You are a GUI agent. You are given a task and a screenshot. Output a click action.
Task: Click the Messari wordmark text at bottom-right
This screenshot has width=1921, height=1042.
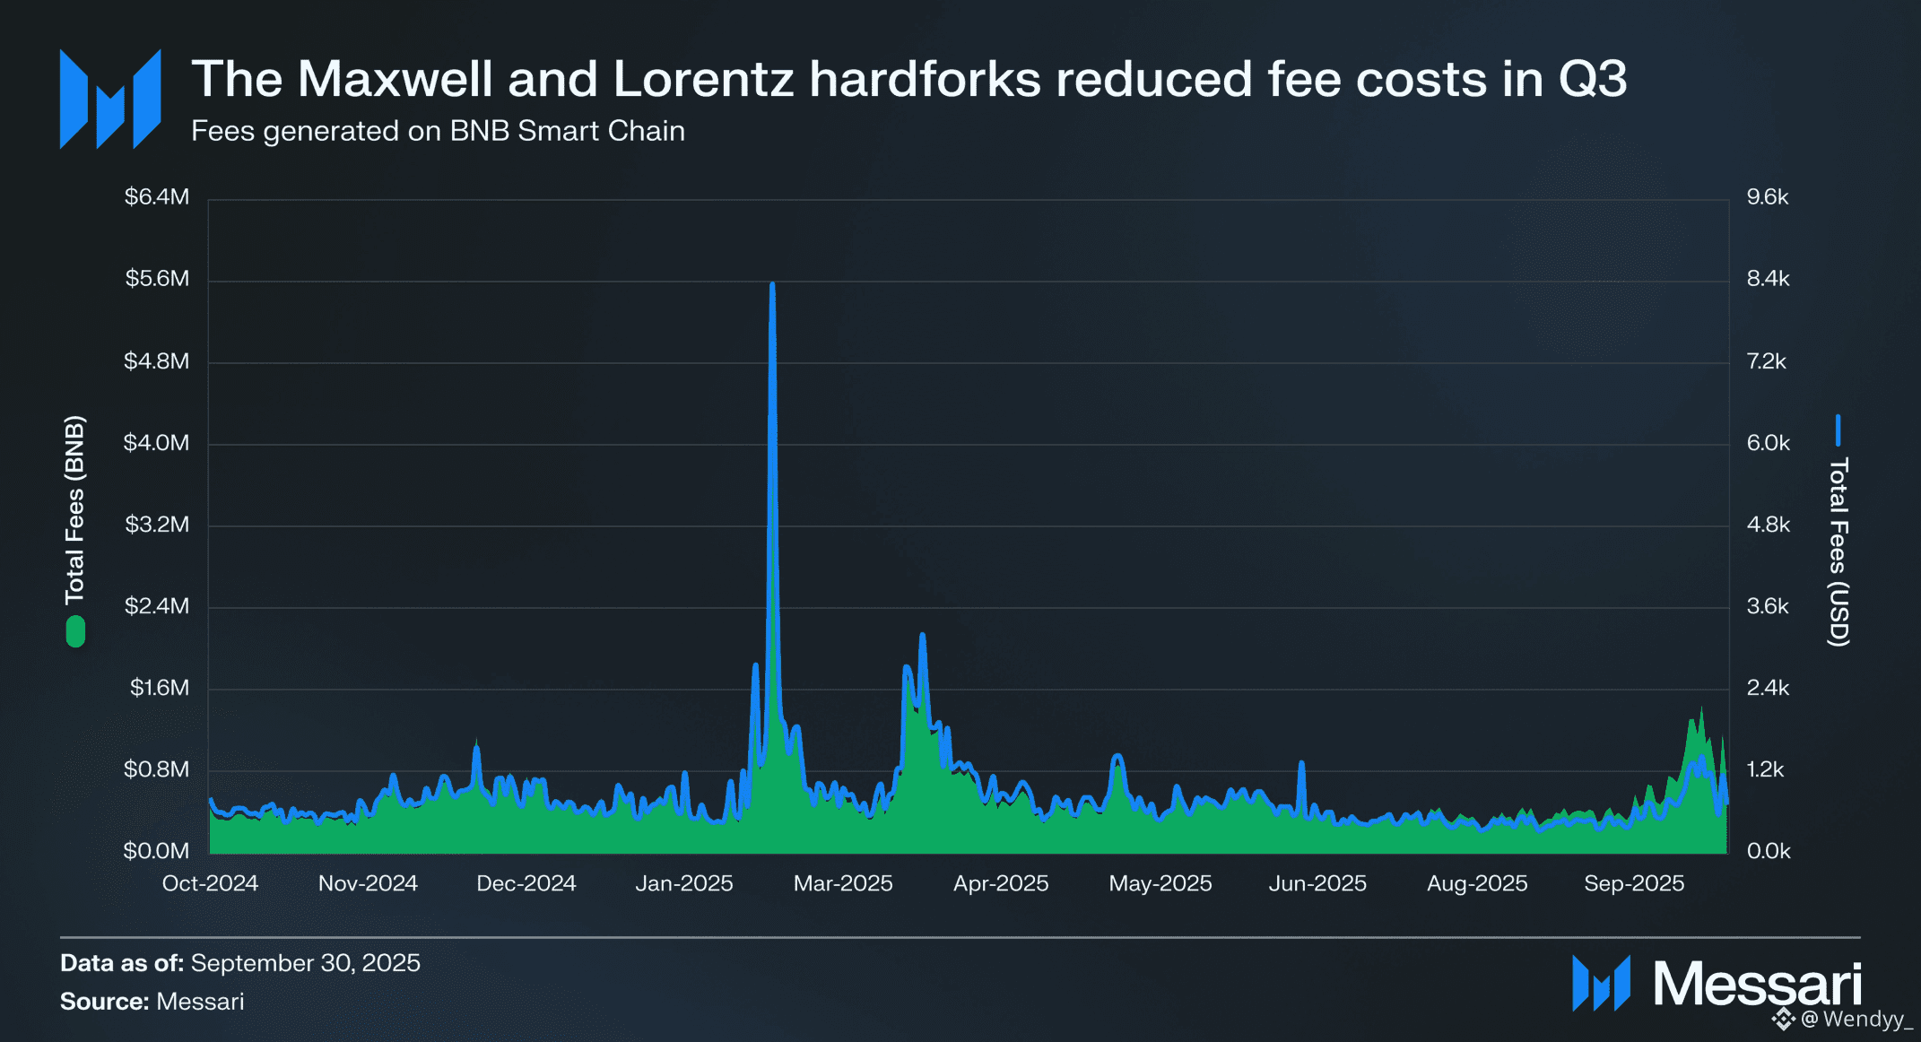pos(1757,984)
